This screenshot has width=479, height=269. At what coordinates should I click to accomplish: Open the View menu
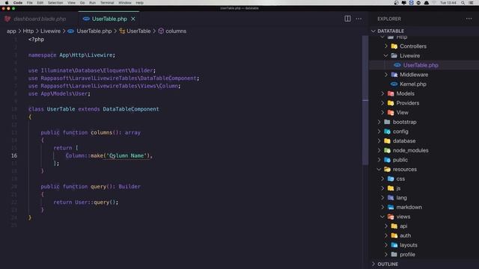click(72, 3)
